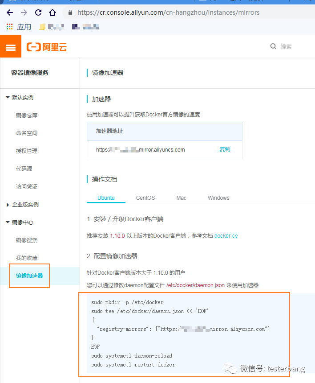The image size is (315, 383).
Task: Open 授权管理 in the sidebar
Action: click(x=27, y=151)
